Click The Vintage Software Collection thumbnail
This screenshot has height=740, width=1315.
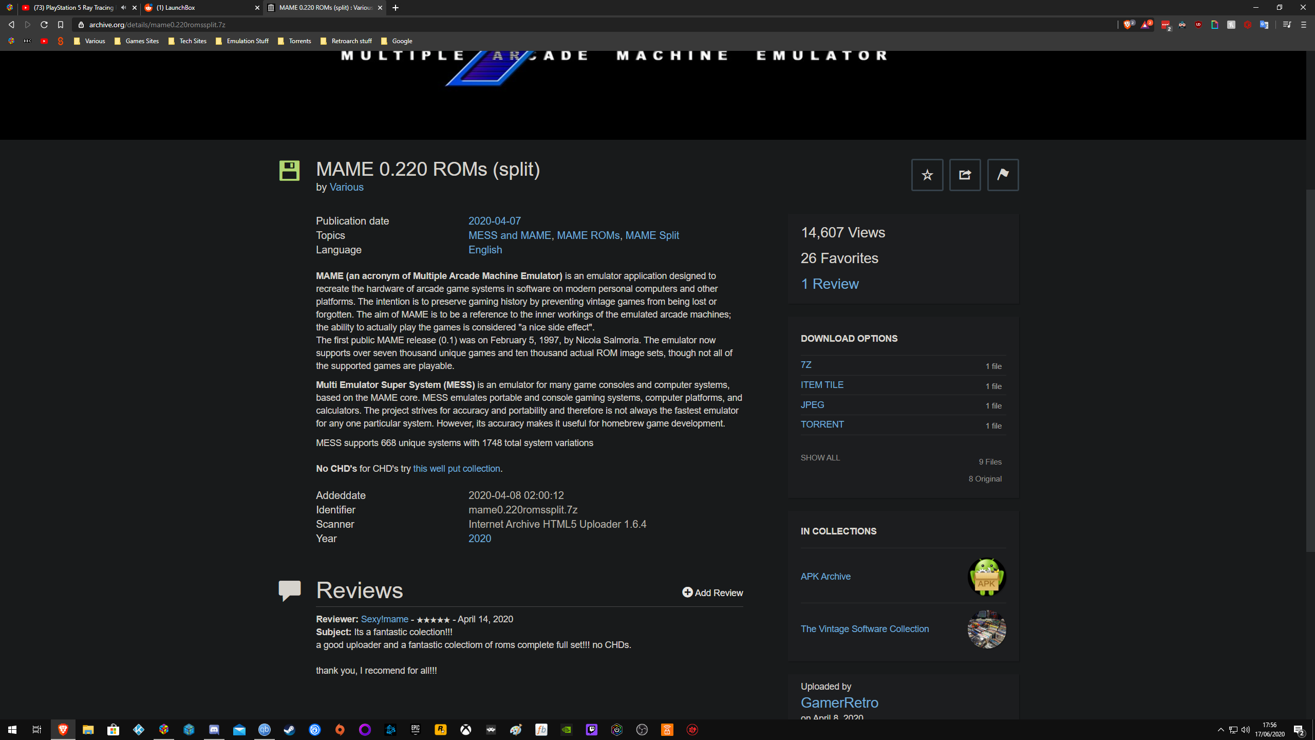987,629
